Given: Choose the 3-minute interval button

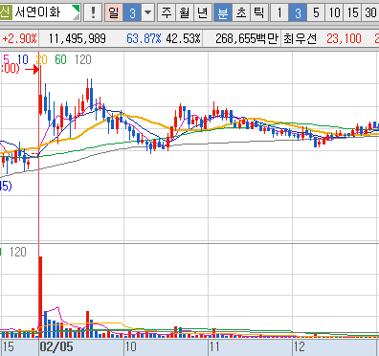Looking at the screenshot, I should [298, 12].
